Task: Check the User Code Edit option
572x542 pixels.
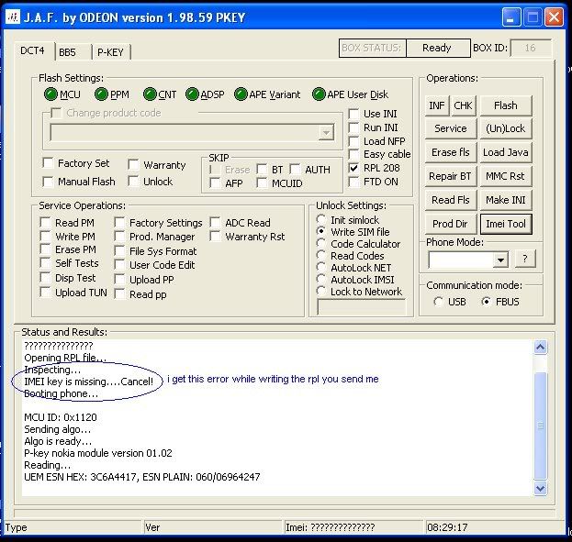Action: coord(119,265)
